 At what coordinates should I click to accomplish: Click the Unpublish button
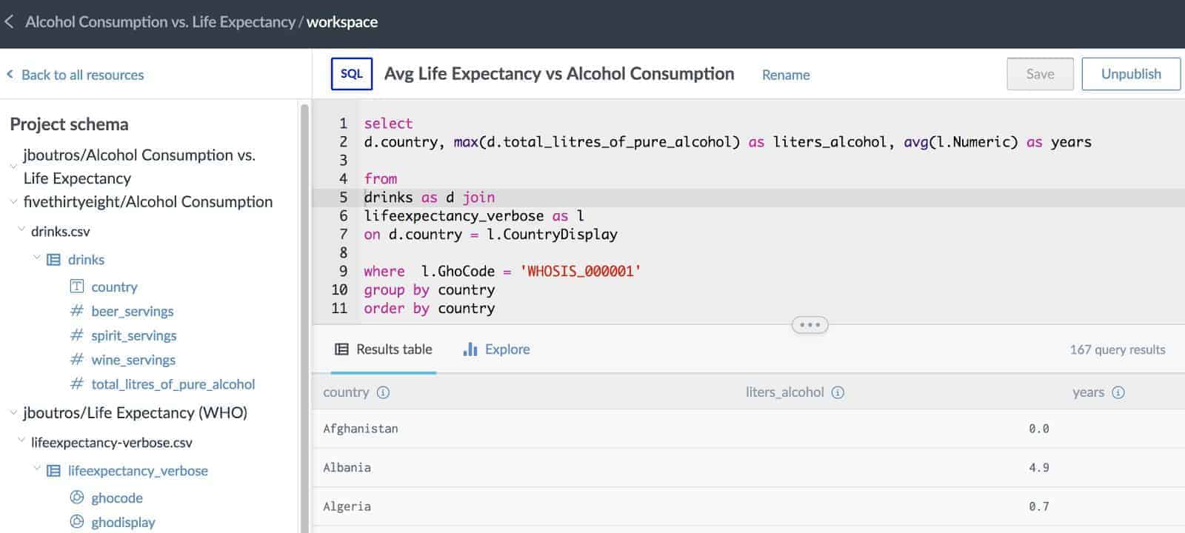click(1131, 74)
